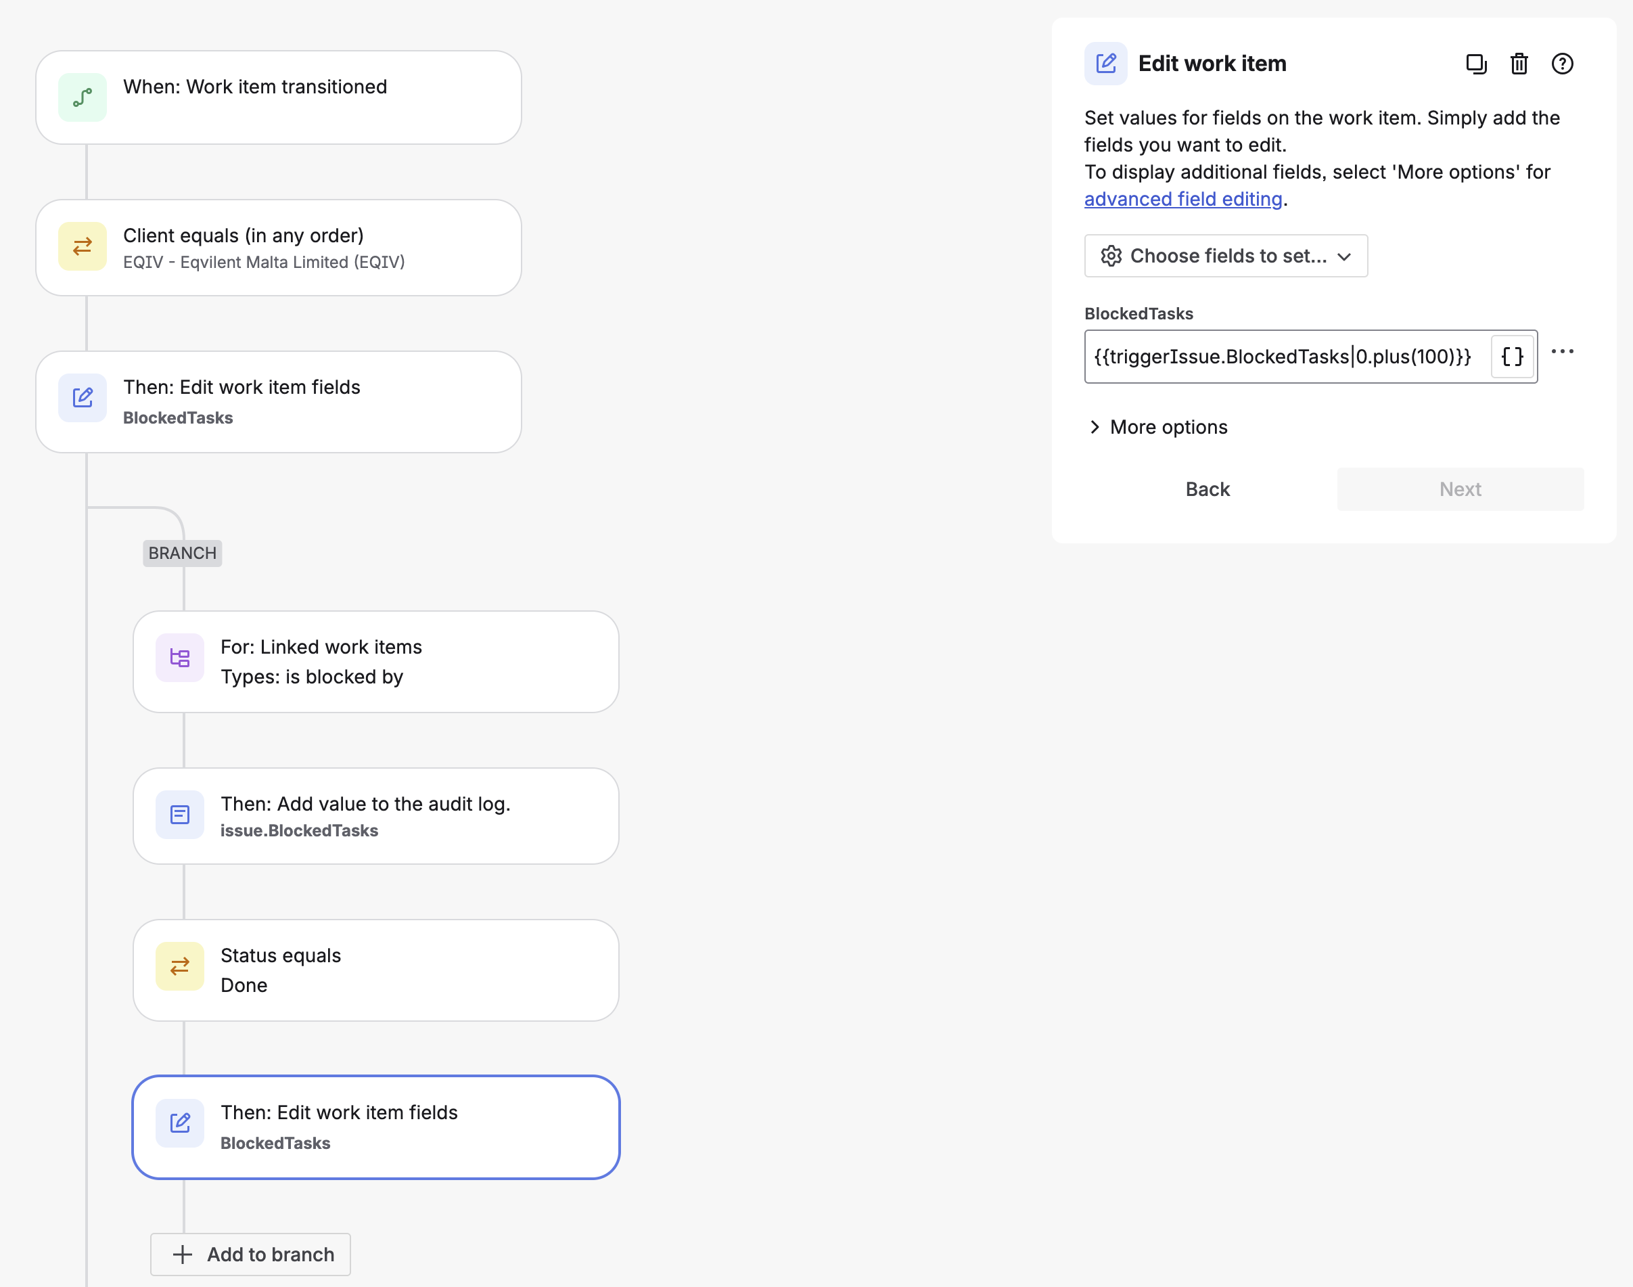This screenshot has height=1287, width=1633.
Task: Select the Add value to the audit log card
Action: point(376,816)
